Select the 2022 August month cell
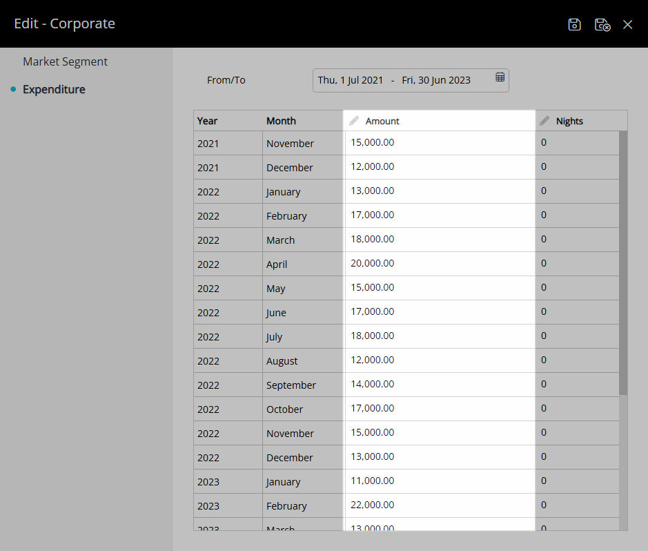Image resolution: width=648 pixels, height=551 pixels. [x=302, y=361]
